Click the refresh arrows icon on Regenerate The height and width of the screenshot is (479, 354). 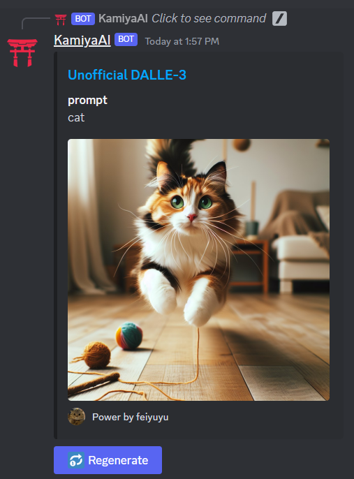click(76, 460)
